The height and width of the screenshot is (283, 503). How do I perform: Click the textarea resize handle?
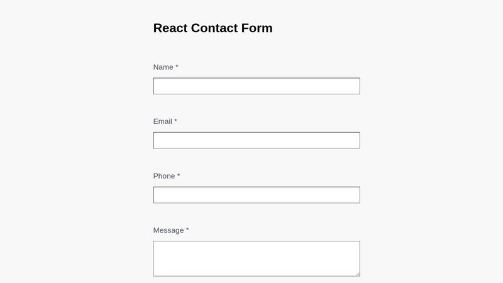point(358,274)
